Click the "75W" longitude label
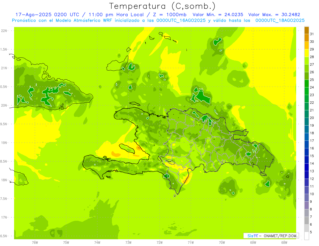Viewport: 319px width, 246px height. pyautogui.click(x=66, y=243)
